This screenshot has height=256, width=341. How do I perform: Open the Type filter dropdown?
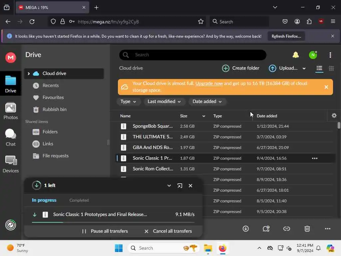(x=128, y=102)
